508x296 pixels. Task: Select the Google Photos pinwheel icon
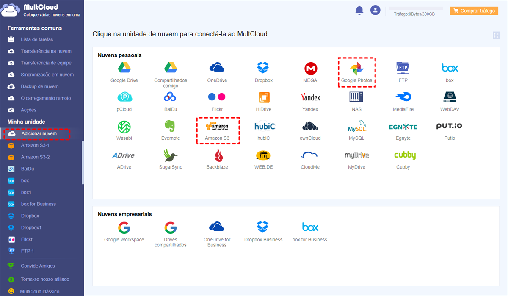pyautogui.click(x=356, y=68)
